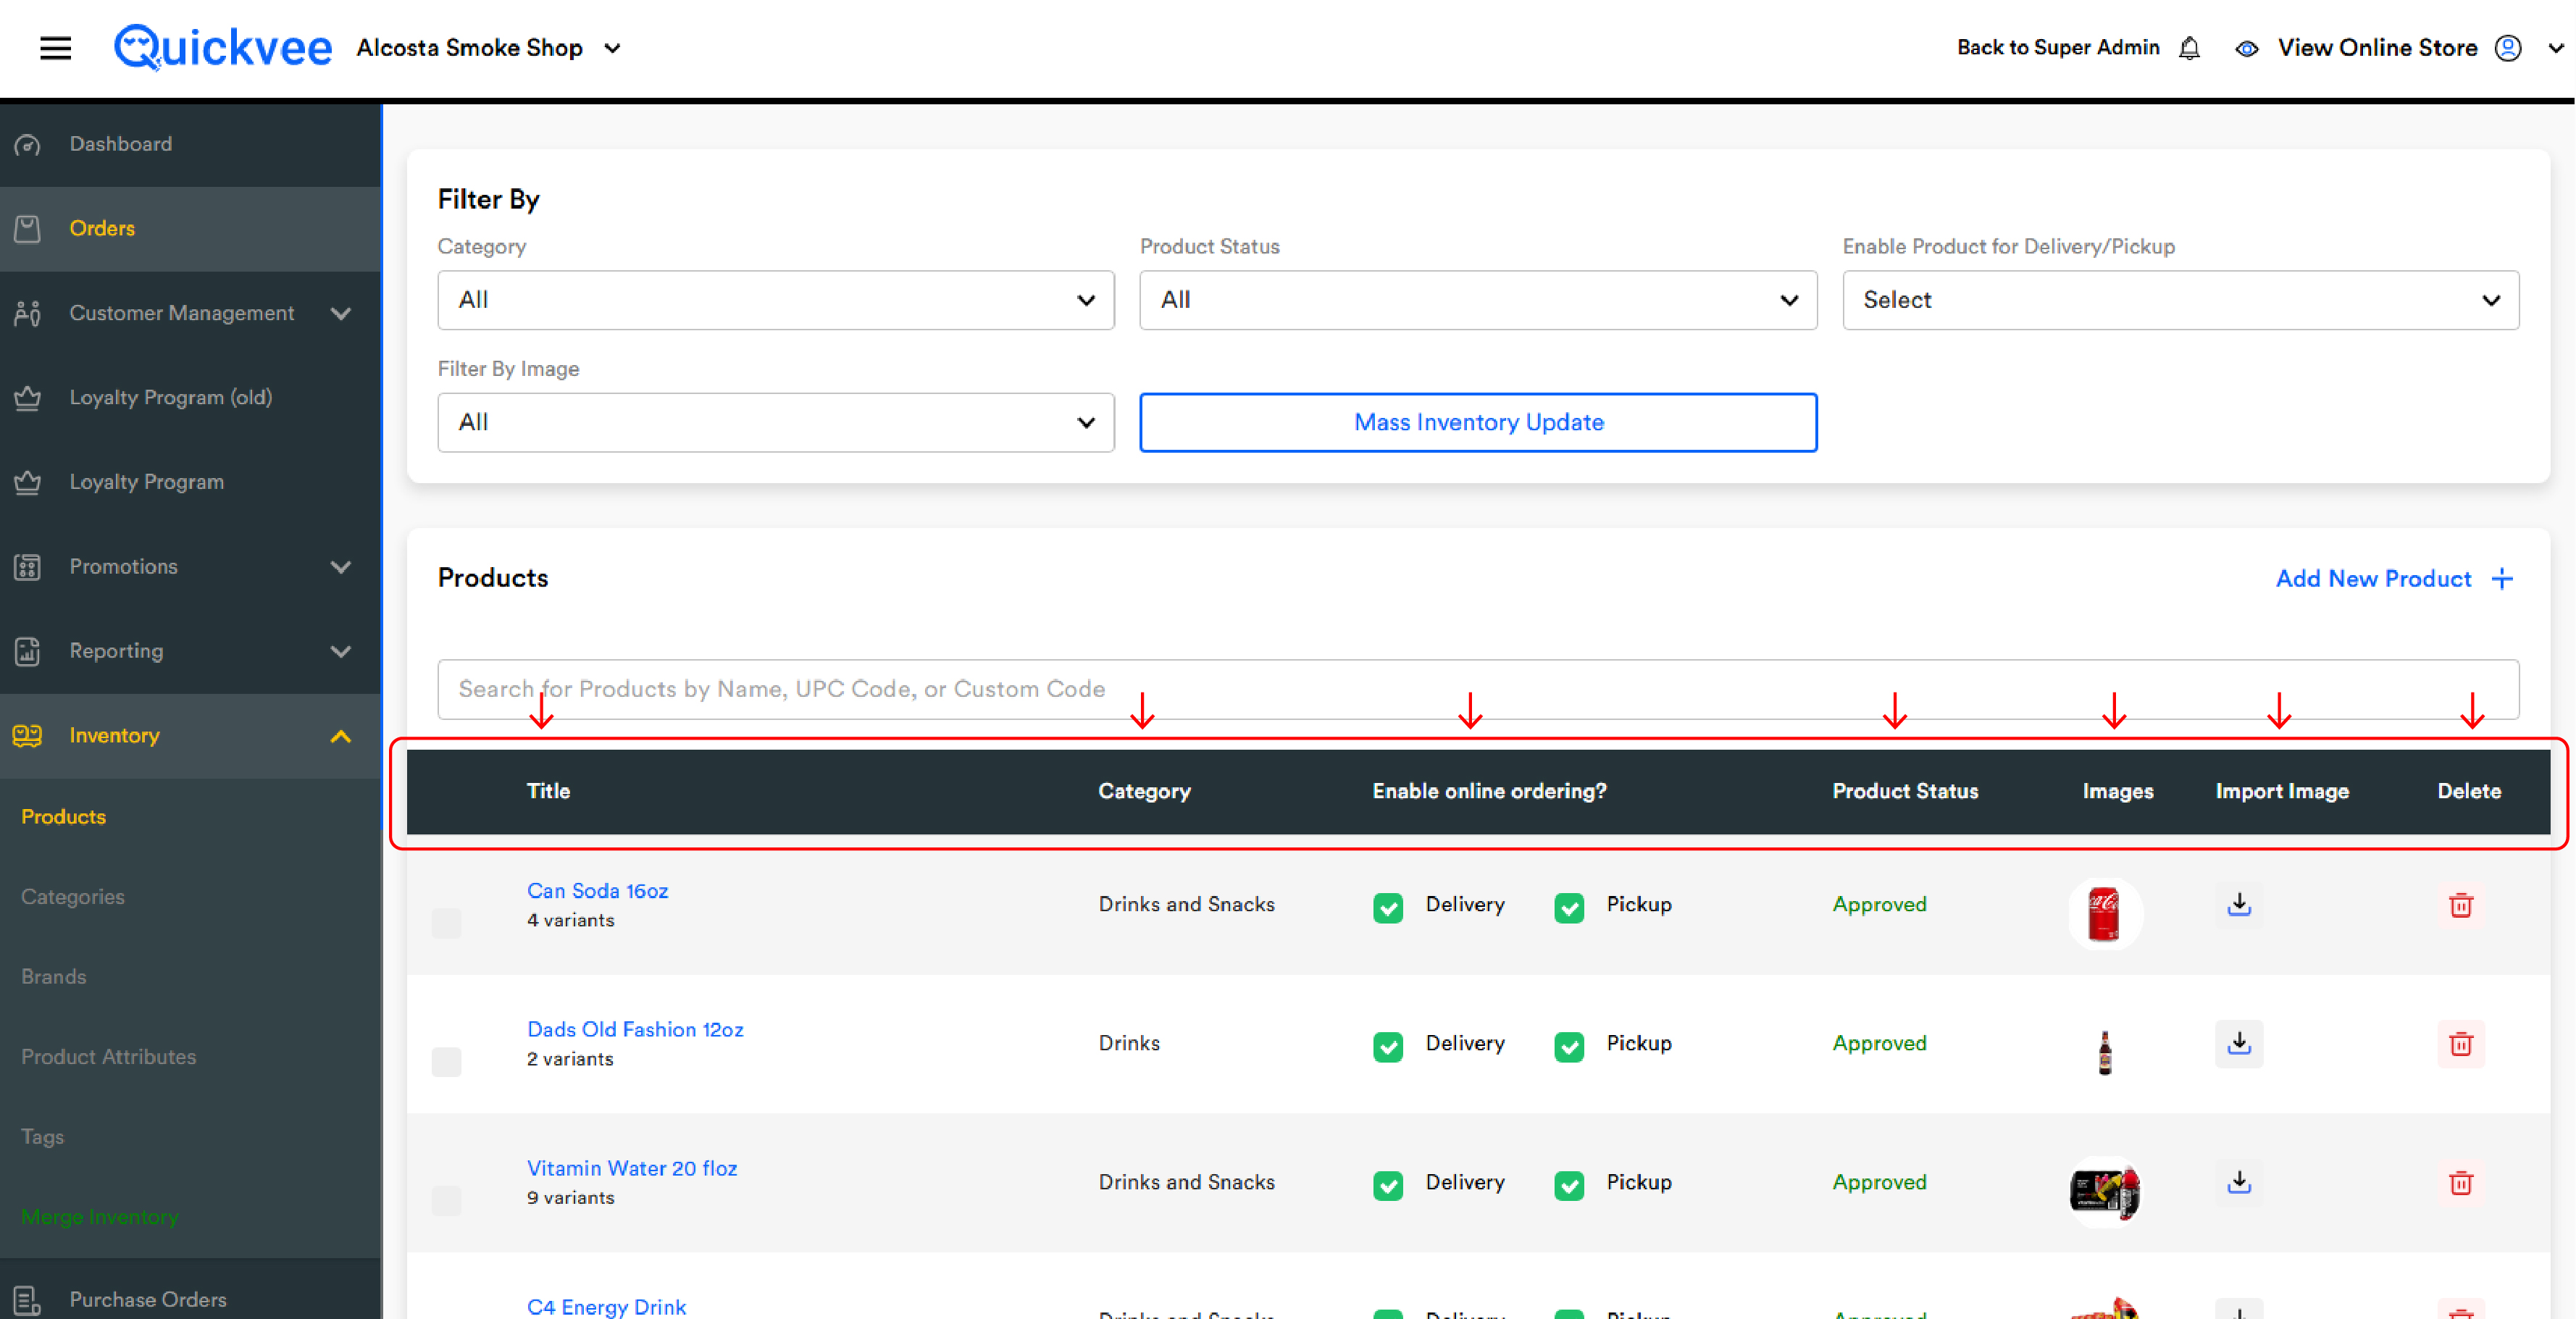This screenshot has height=1319, width=2576.
Task: Delete Can Soda 16oz using trash icon
Action: point(2461,905)
